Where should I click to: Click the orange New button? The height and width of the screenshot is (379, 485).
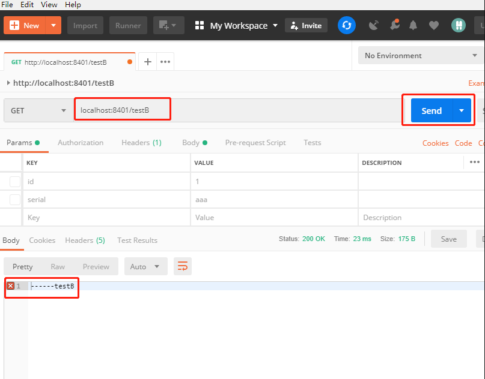tap(25, 25)
